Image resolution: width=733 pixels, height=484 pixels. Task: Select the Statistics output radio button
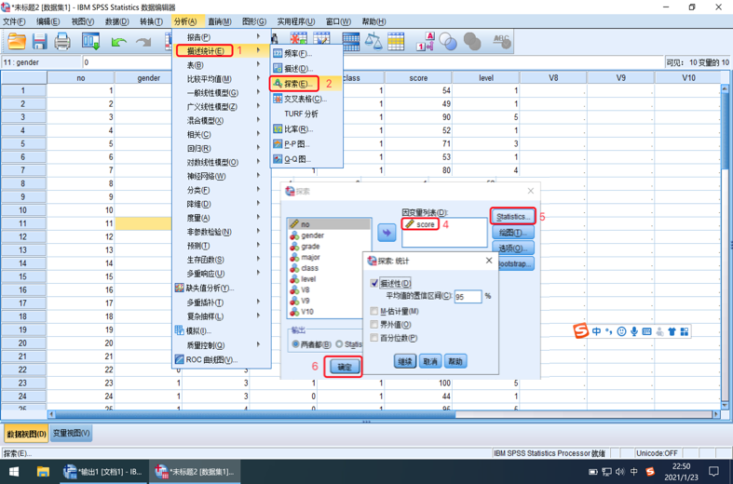(339, 344)
